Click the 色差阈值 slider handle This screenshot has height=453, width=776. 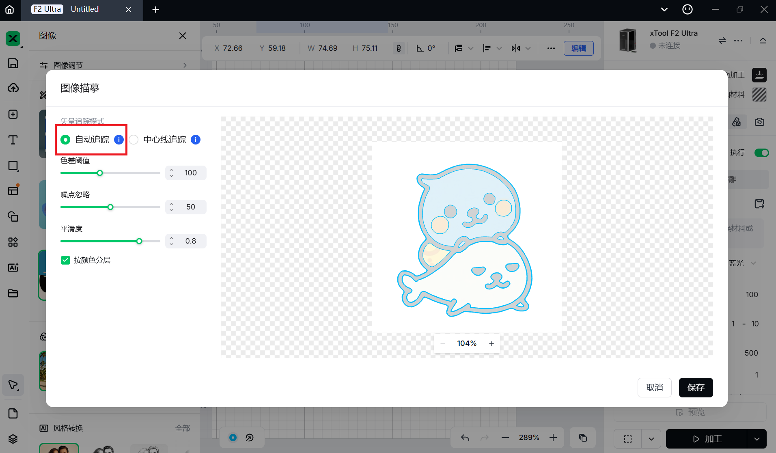click(x=100, y=173)
